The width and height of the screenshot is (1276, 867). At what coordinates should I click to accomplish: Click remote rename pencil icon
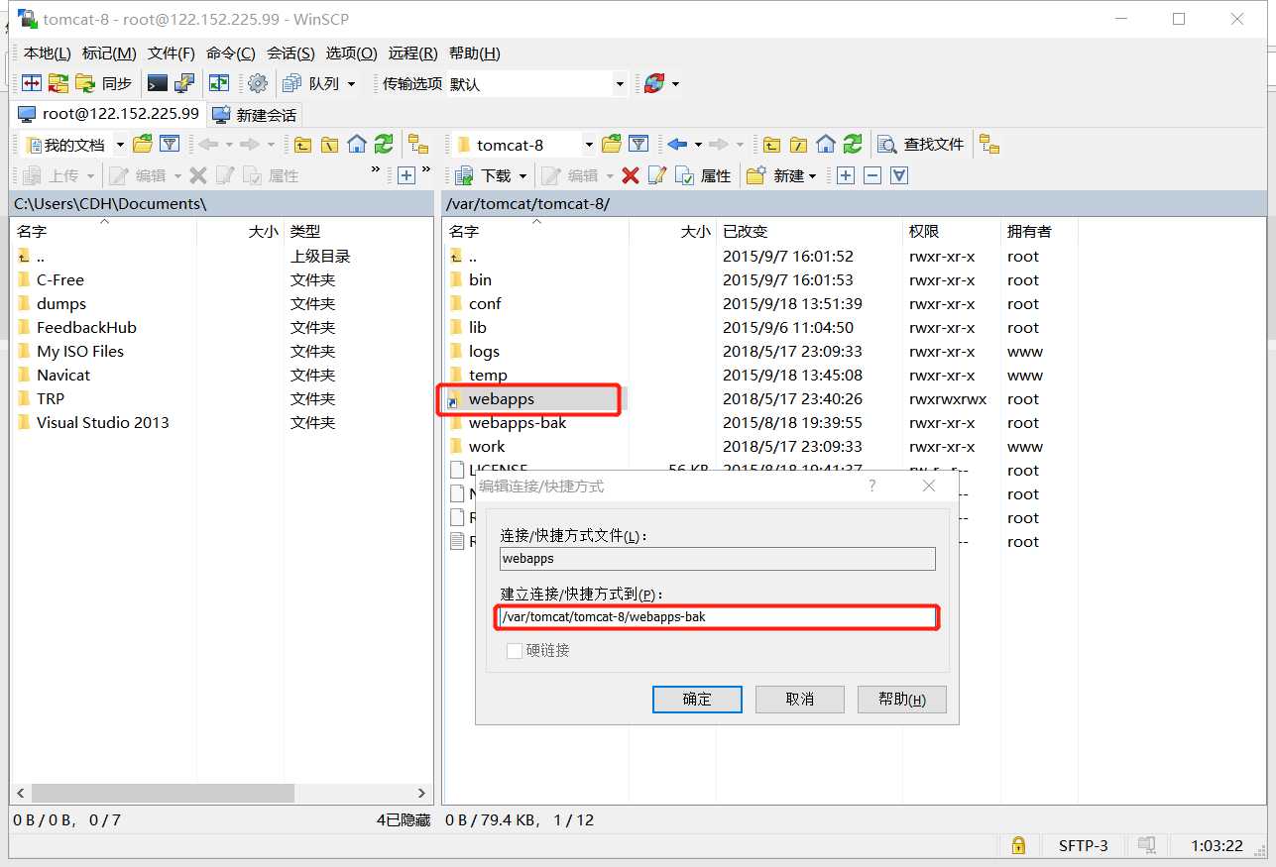pyautogui.click(x=657, y=175)
